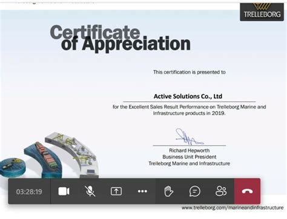Open the www.trelleborg.com/marineandinfrastructure link

(233, 208)
